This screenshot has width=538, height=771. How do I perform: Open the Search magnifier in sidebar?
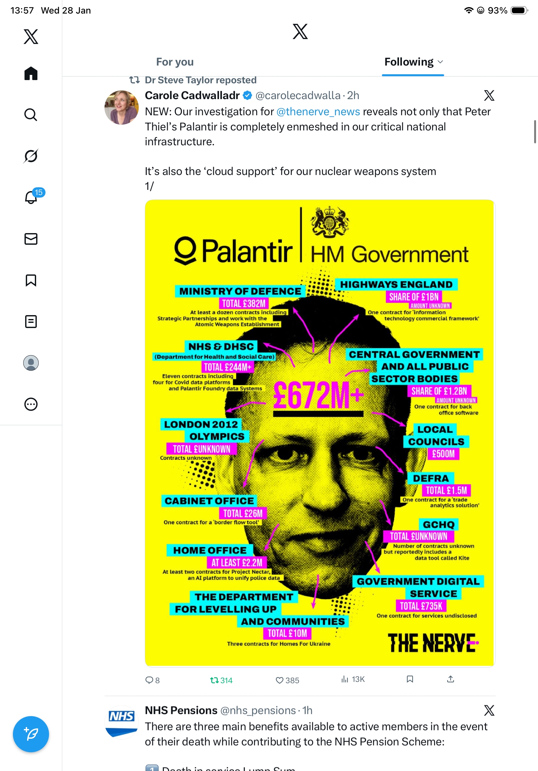click(31, 115)
